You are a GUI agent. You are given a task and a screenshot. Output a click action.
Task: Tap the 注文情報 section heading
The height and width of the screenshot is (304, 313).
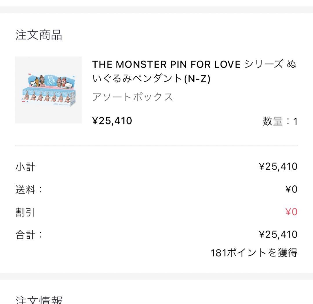point(39,299)
